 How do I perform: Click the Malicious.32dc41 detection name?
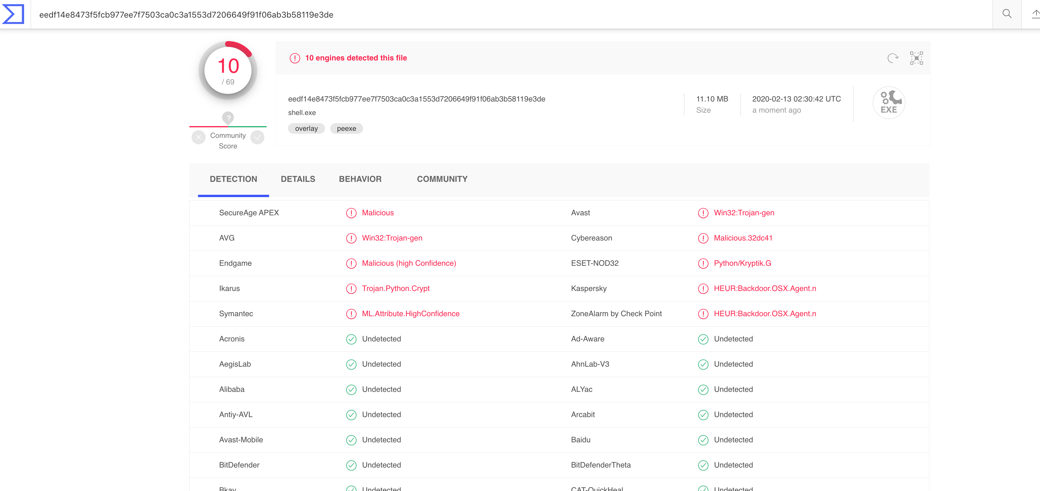(743, 238)
